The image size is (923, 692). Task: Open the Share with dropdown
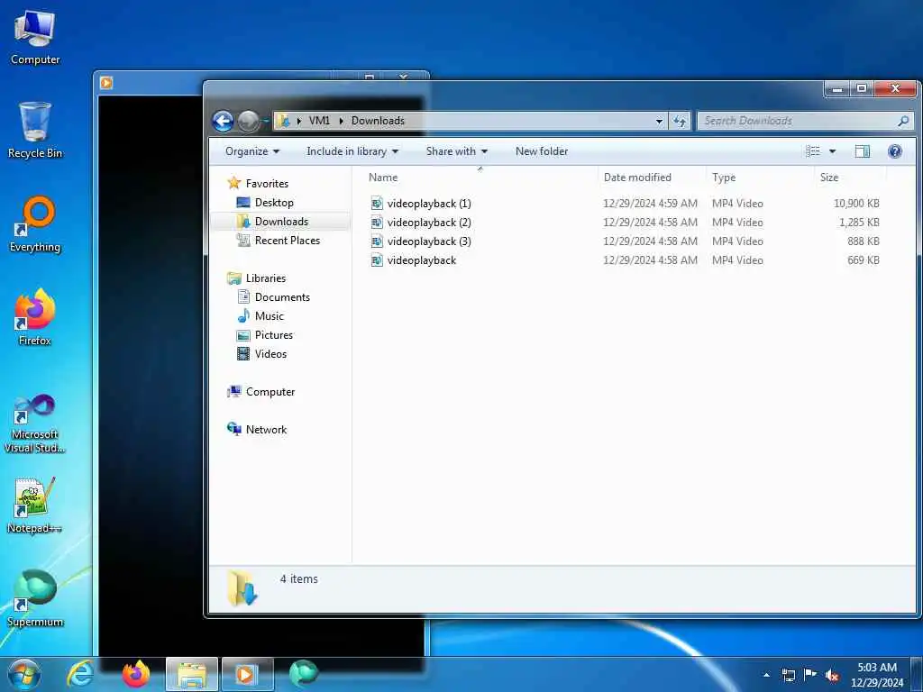click(457, 151)
